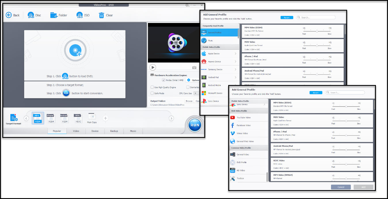Select the Main Copy target format thumbnail
Image resolution: width=388 pixels, height=199 pixels.
tap(92, 118)
